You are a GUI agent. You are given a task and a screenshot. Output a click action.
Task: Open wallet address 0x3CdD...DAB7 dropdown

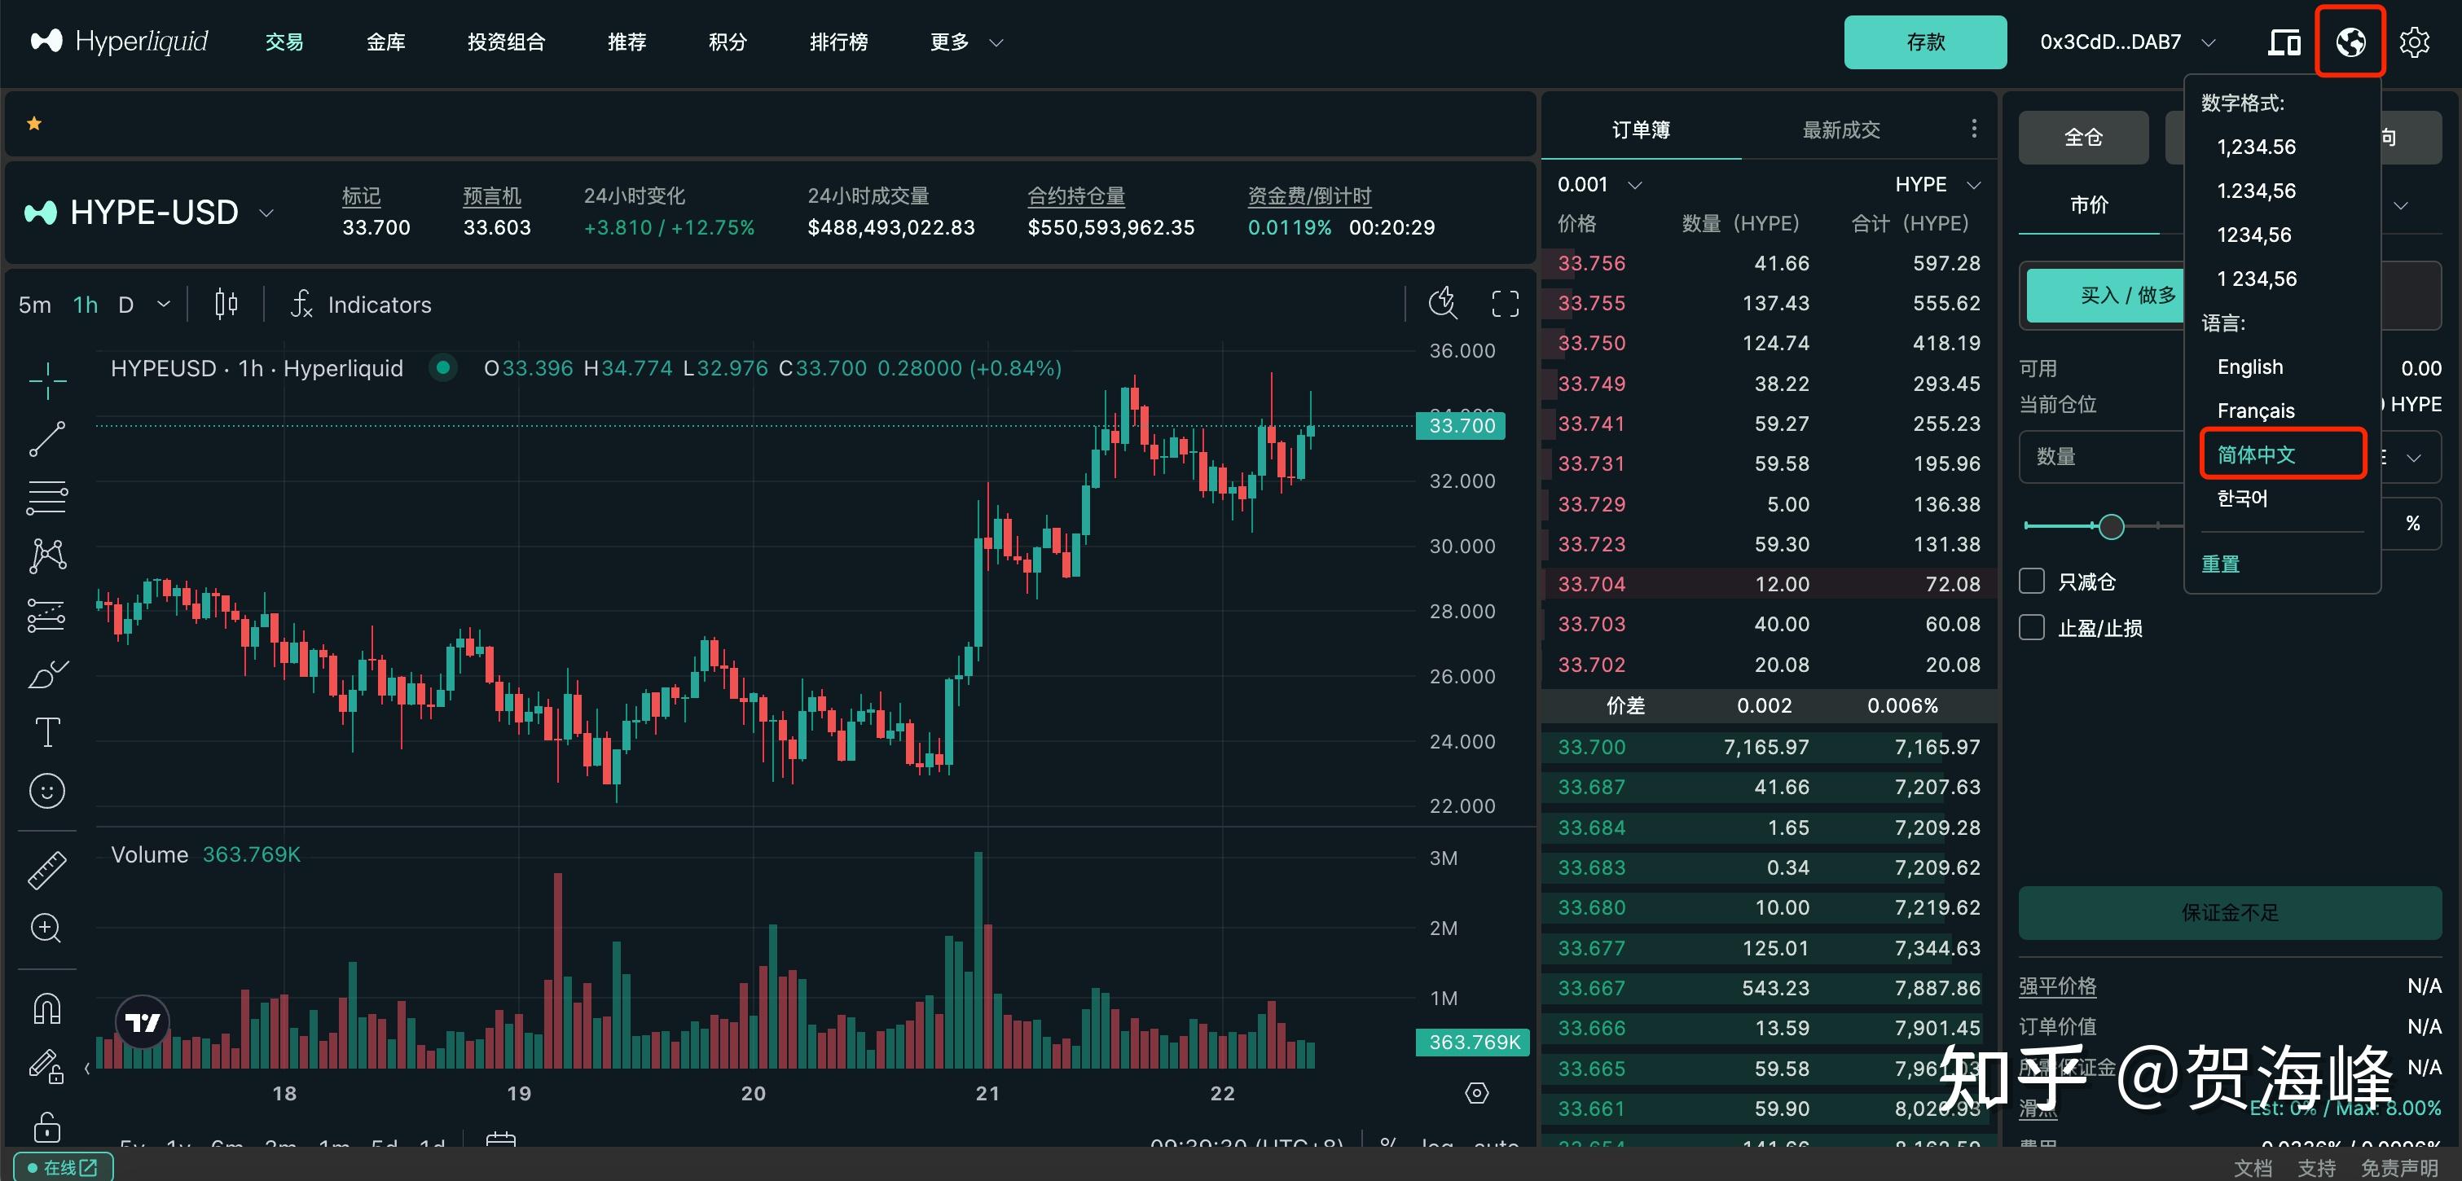(x=2127, y=42)
